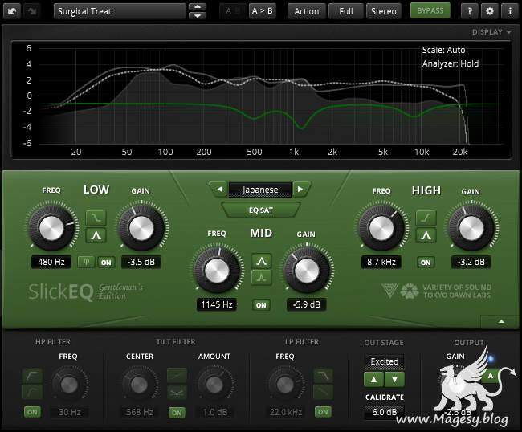The width and height of the screenshot is (522, 432).
Task: Open the Stereo channel mode menu
Action: point(384,11)
